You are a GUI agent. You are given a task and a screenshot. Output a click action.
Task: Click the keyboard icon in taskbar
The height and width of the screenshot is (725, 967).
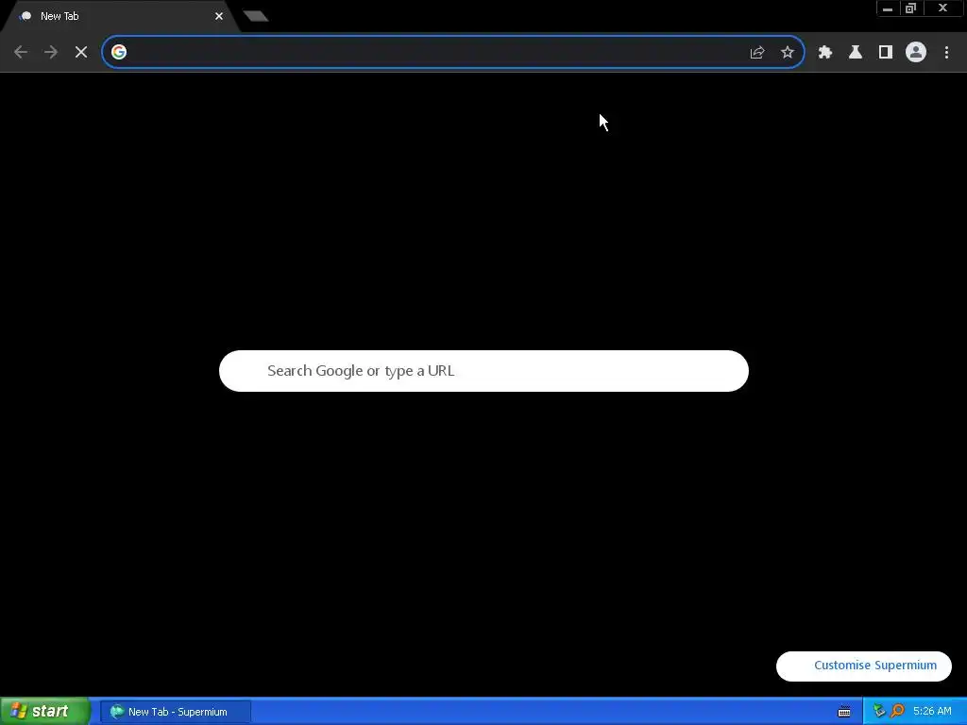tap(844, 712)
